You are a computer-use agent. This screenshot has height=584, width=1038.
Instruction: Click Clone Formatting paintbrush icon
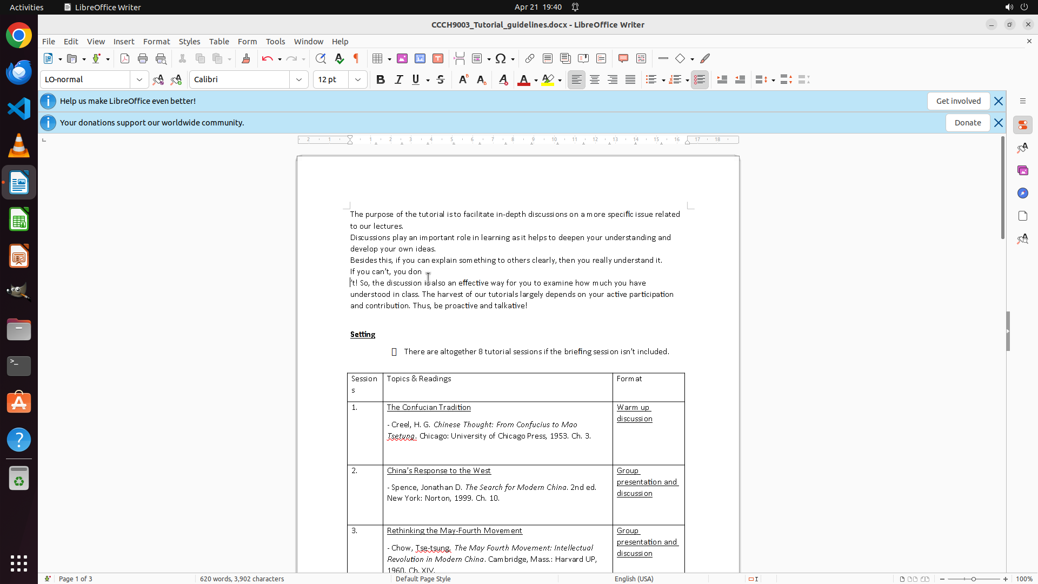(246, 58)
